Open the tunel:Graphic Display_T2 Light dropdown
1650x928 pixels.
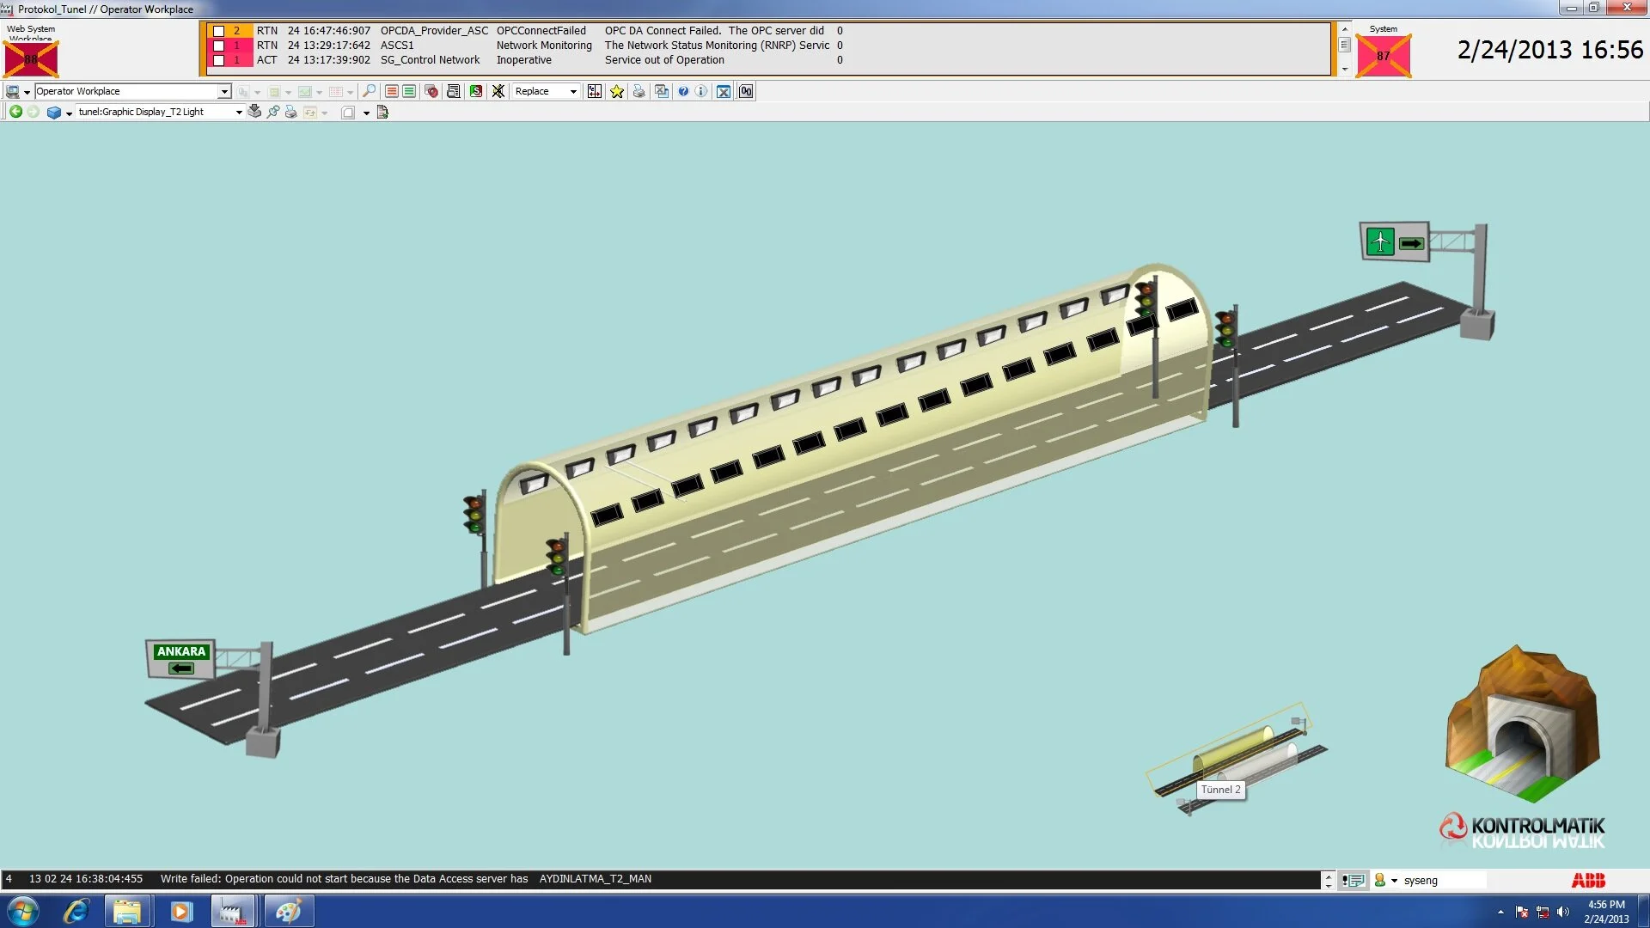239,112
